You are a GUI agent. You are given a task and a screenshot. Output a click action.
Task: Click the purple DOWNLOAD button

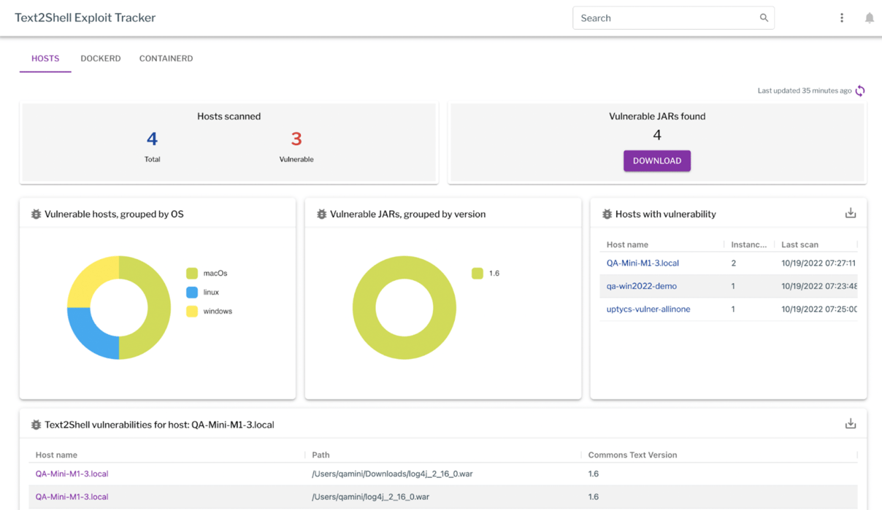point(657,161)
